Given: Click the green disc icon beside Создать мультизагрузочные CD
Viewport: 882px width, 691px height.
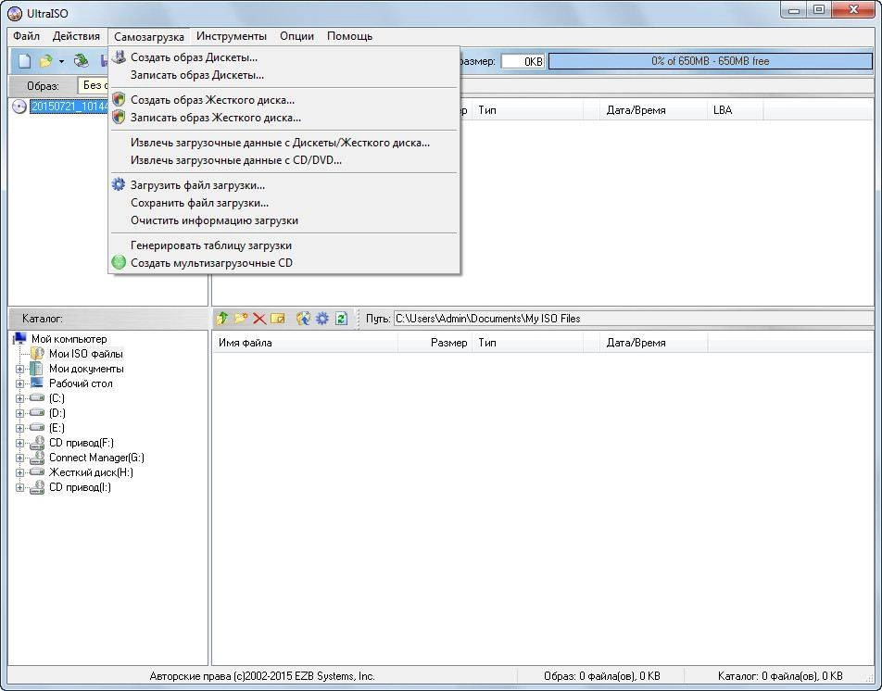Looking at the screenshot, I should point(119,262).
